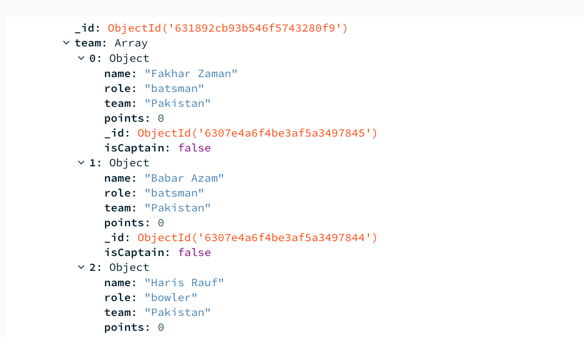Click the "bowler" role value
584x348 pixels.
point(171,297)
